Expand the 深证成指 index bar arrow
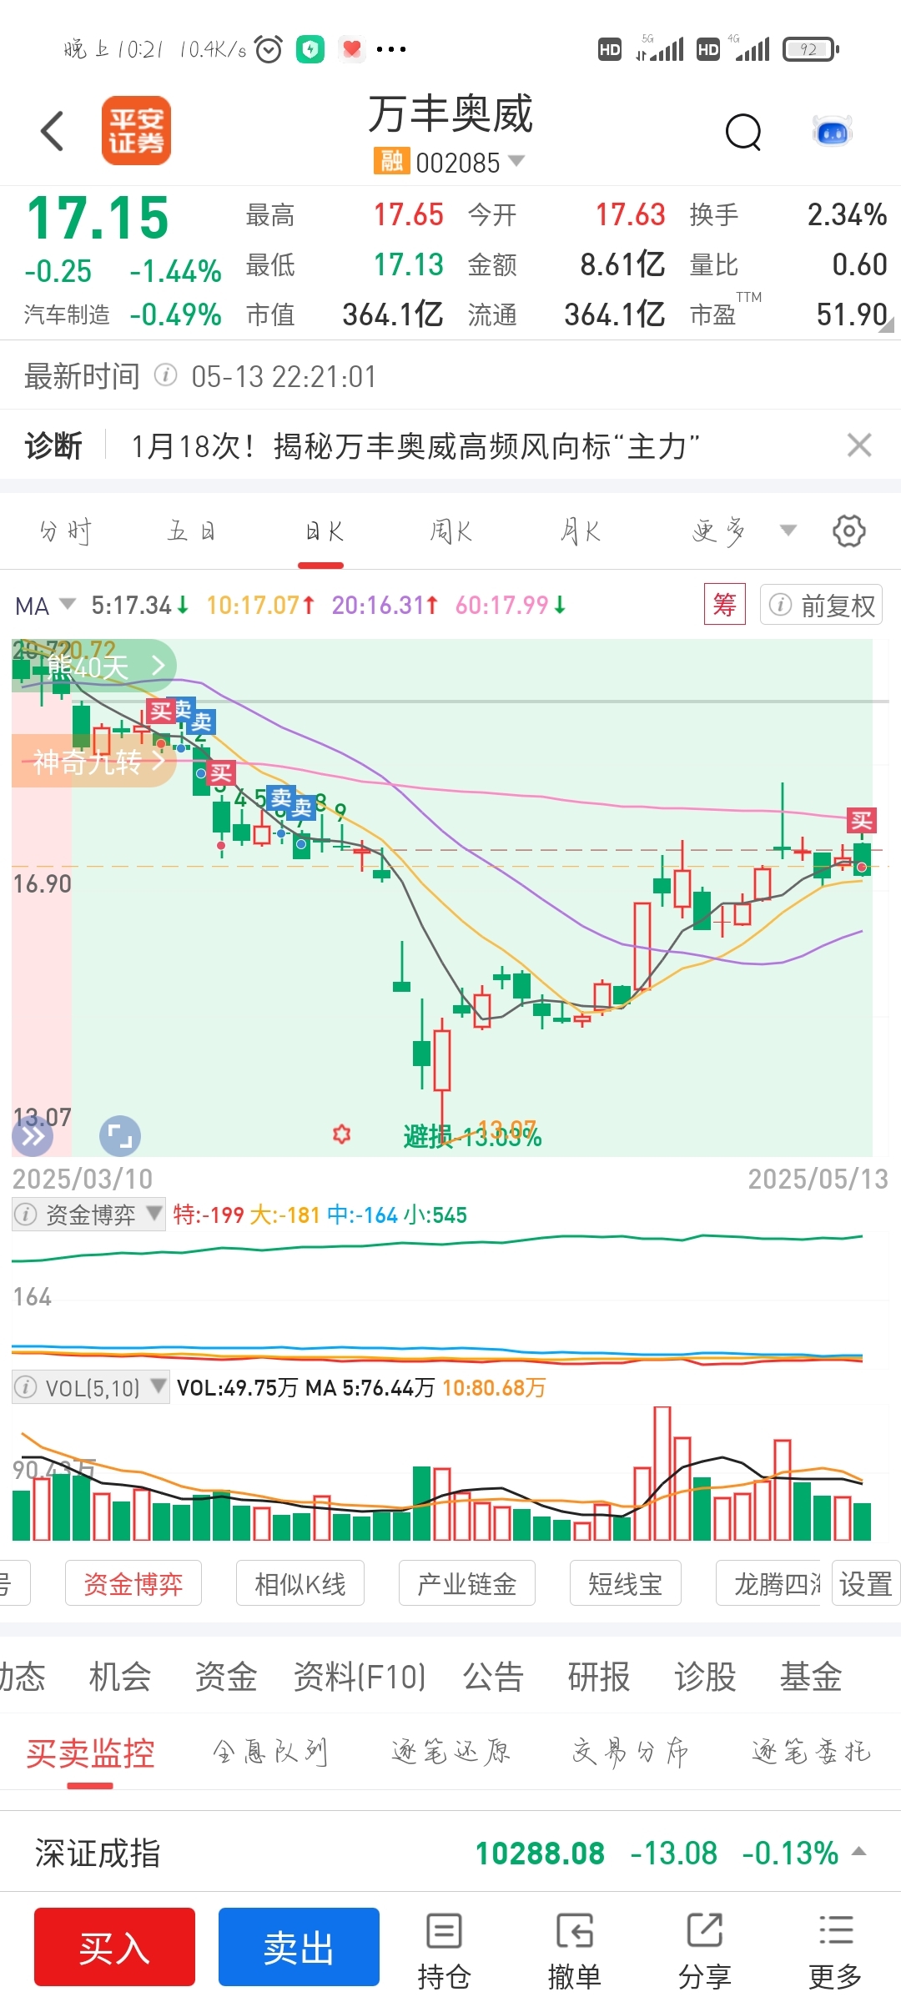 (858, 1852)
